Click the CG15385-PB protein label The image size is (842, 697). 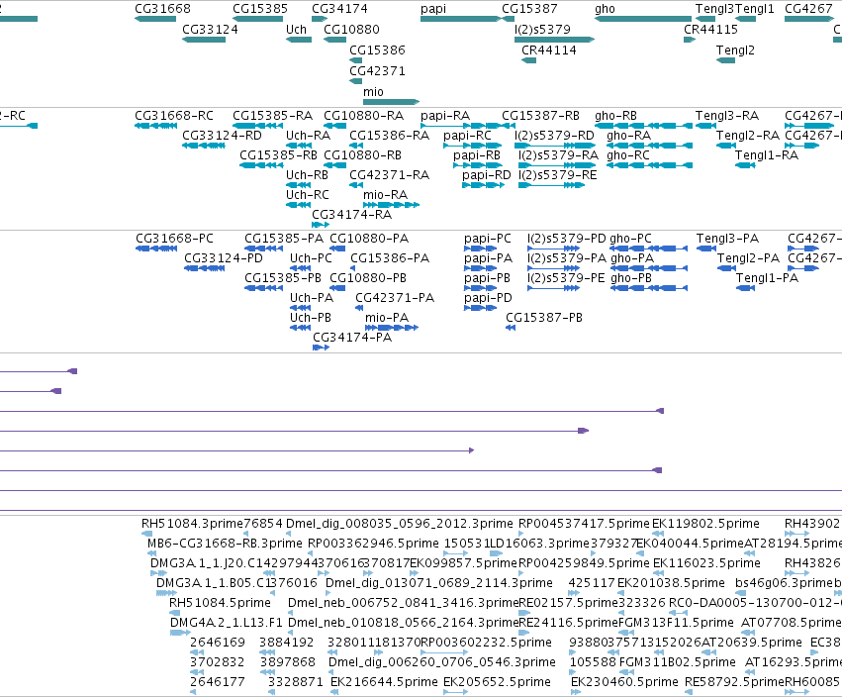click(x=283, y=278)
